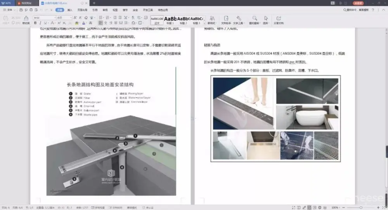Switch to the 稻壳商城 window tab
This screenshot has width=388, height=210.
[x=26, y=3]
